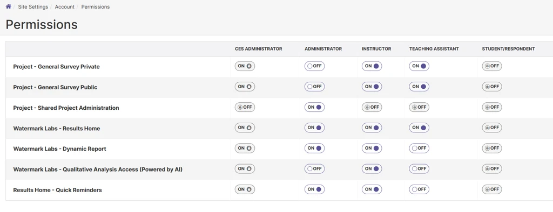
Task: Click the STUDENT/RESPONDENT column header
Action: pyautogui.click(x=508, y=49)
